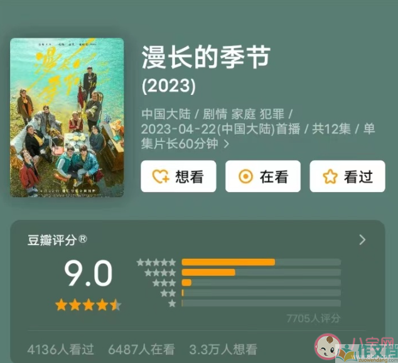Tap the circle dot icon on 在看
This screenshot has width=398, height=363.
245,176
